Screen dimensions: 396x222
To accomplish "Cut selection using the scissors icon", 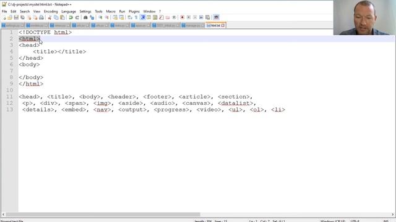I will coord(49,17).
